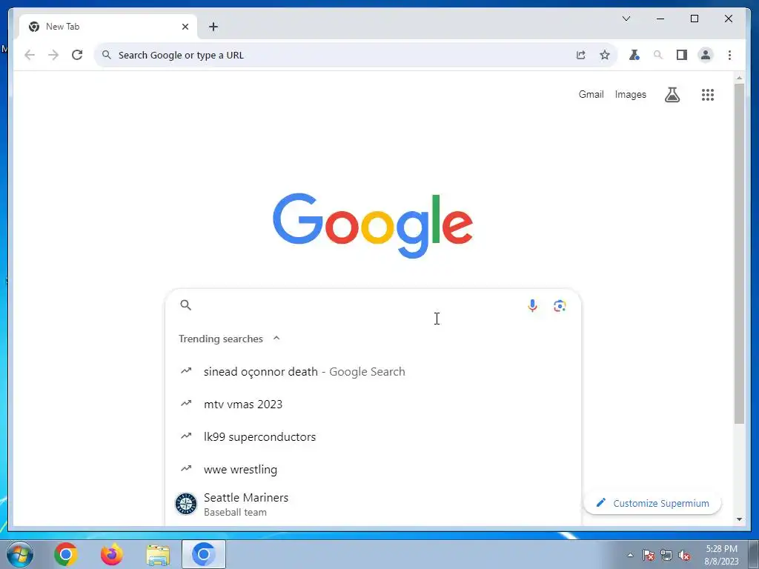Launch Firefox from the taskbar
The width and height of the screenshot is (759, 569).
111,554
